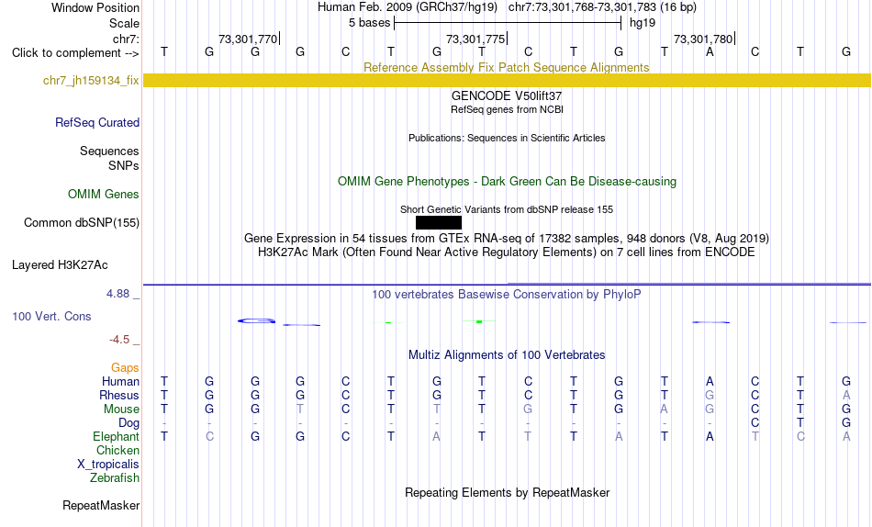
Task: Select the Mouse alignment row label
Action: tap(121, 409)
